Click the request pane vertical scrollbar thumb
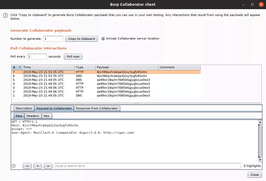 point(260,141)
